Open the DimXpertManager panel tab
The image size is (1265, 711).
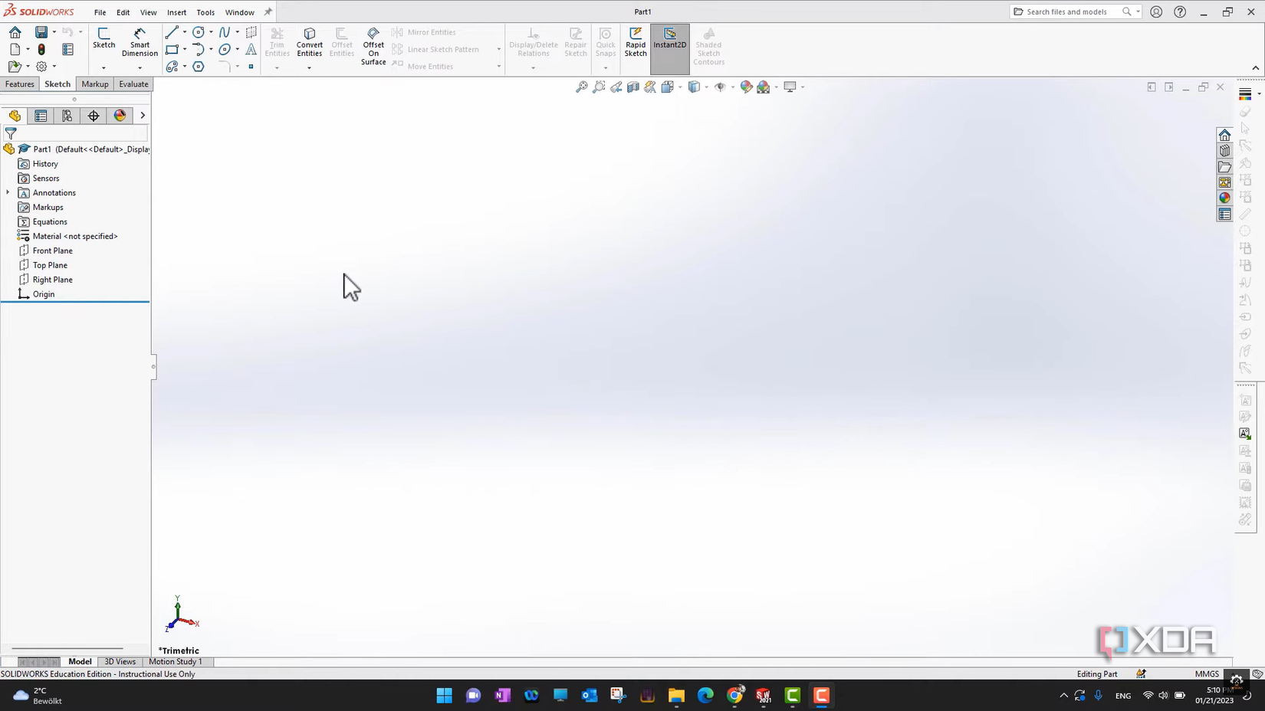pos(94,116)
